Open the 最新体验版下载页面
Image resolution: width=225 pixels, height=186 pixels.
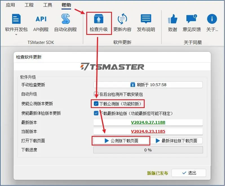click(176, 141)
